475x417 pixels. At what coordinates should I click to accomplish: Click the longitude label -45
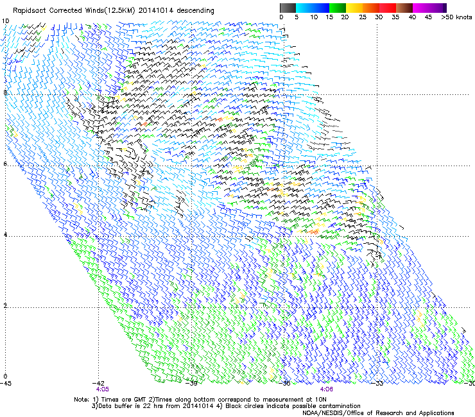coord(6,384)
